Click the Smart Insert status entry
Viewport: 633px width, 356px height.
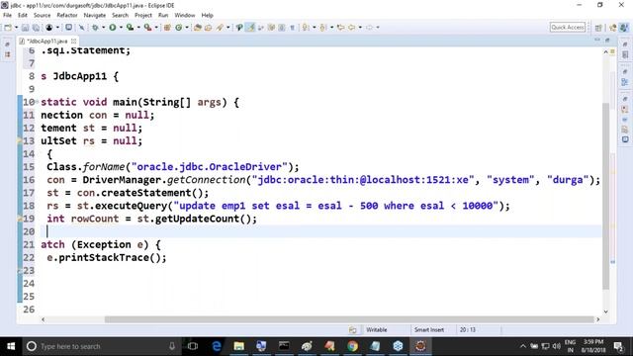(x=429, y=329)
